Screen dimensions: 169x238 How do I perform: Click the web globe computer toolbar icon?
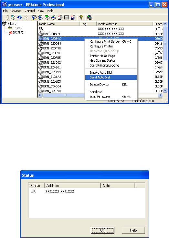(89, 17)
